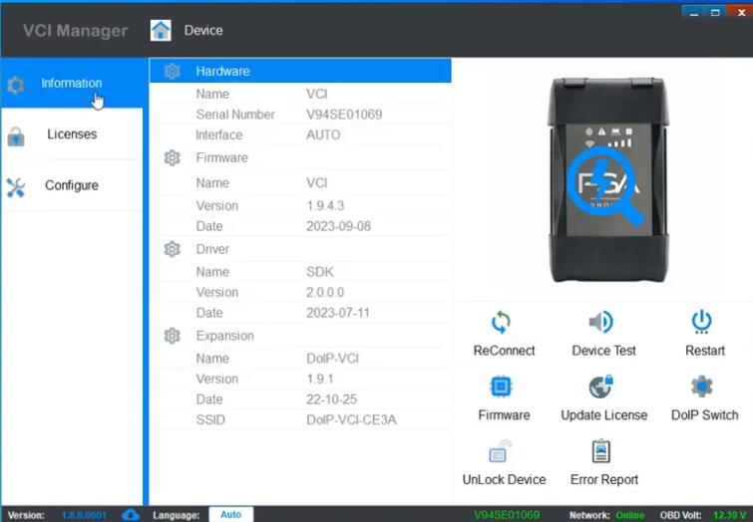Viewport: 753px width, 522px height.
Task: Click the Restart power icon
Action: 701,322
